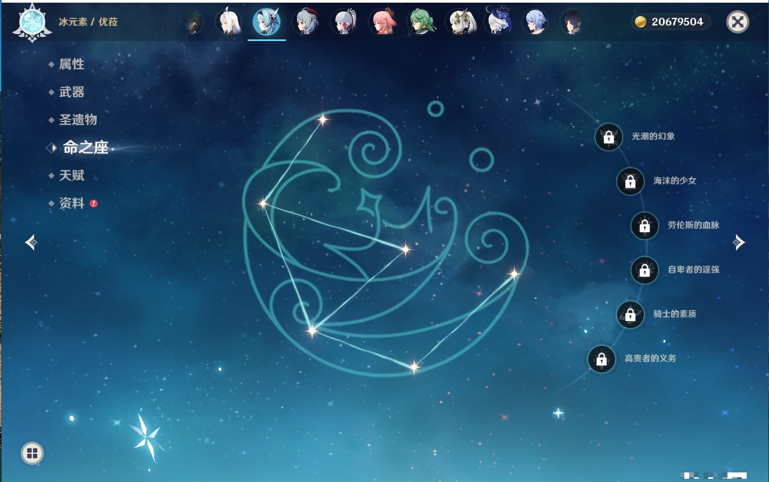Image resolution: width=769 pixels, height=482 pixels.
Task: Click the 海沫的少女 constellation label
Action: tap(675, 181)
